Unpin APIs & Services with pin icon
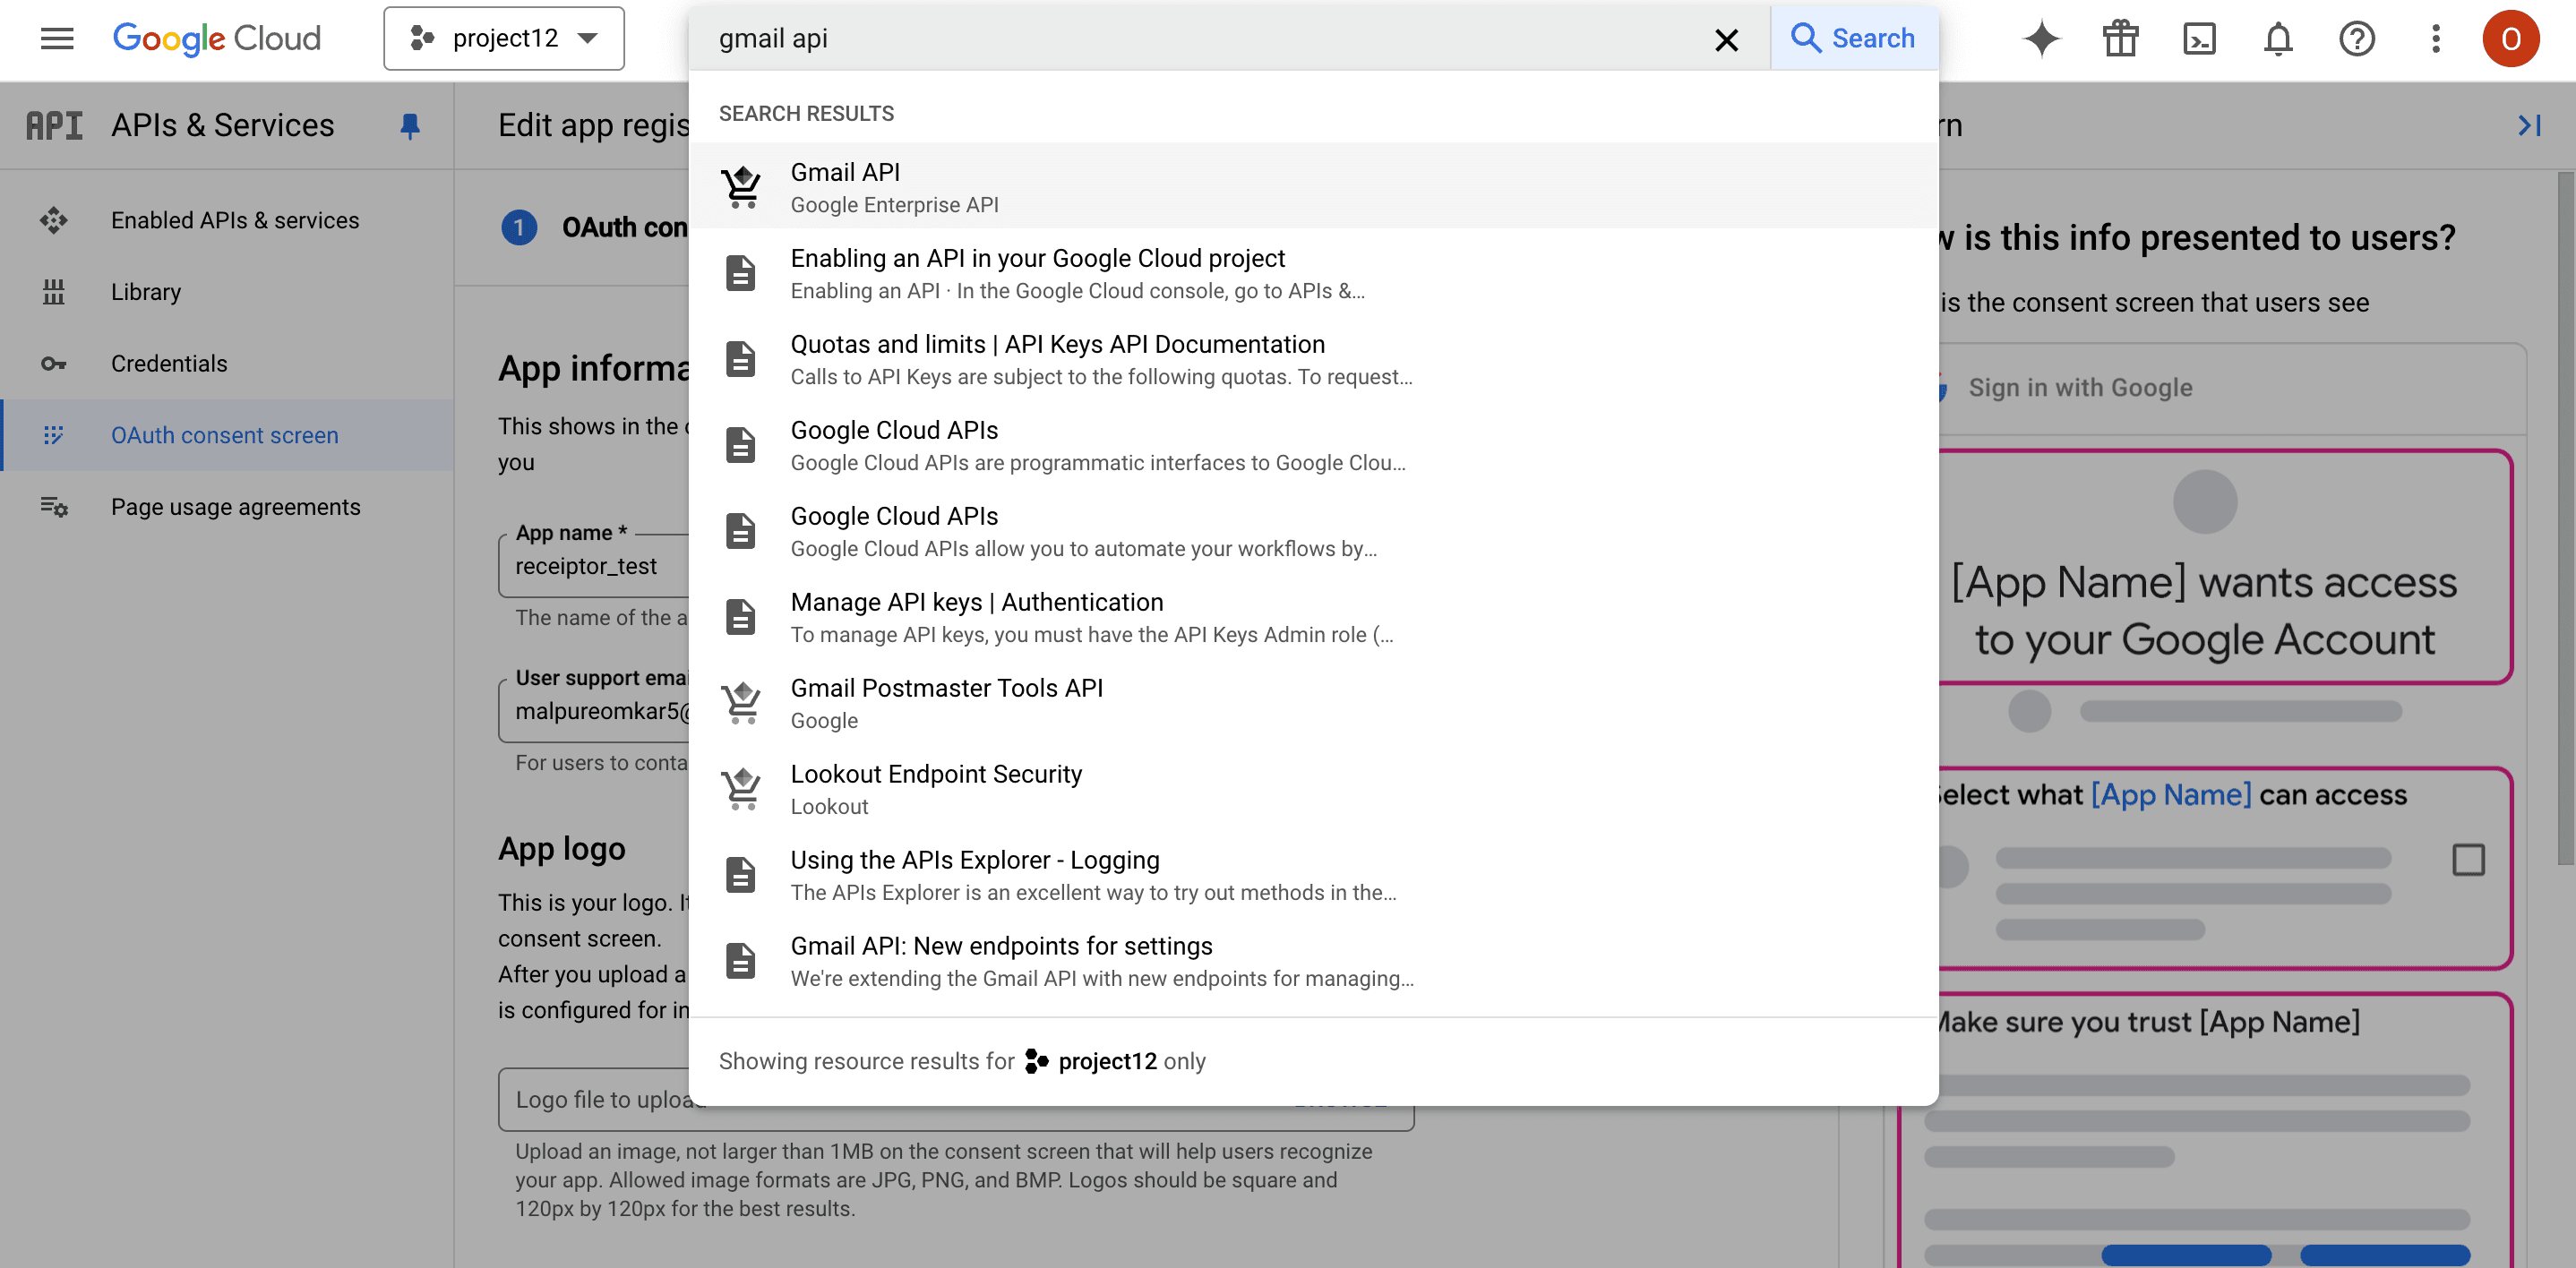Viewport: 2576px width, 1268px height. pos(410,126)
